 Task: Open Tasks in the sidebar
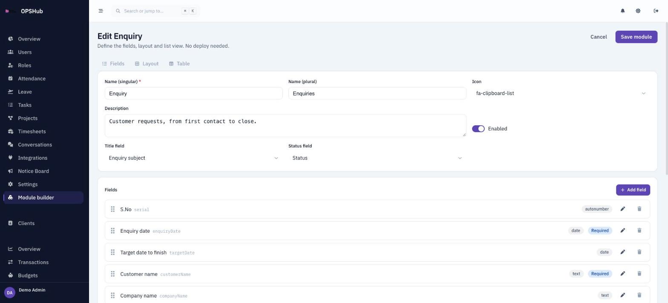coord(43,105)
